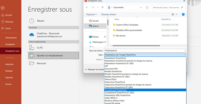This screenshot has width=201, height=104.
Task: Expand the address bar history dropdown
Action: [x=141, y=7]
